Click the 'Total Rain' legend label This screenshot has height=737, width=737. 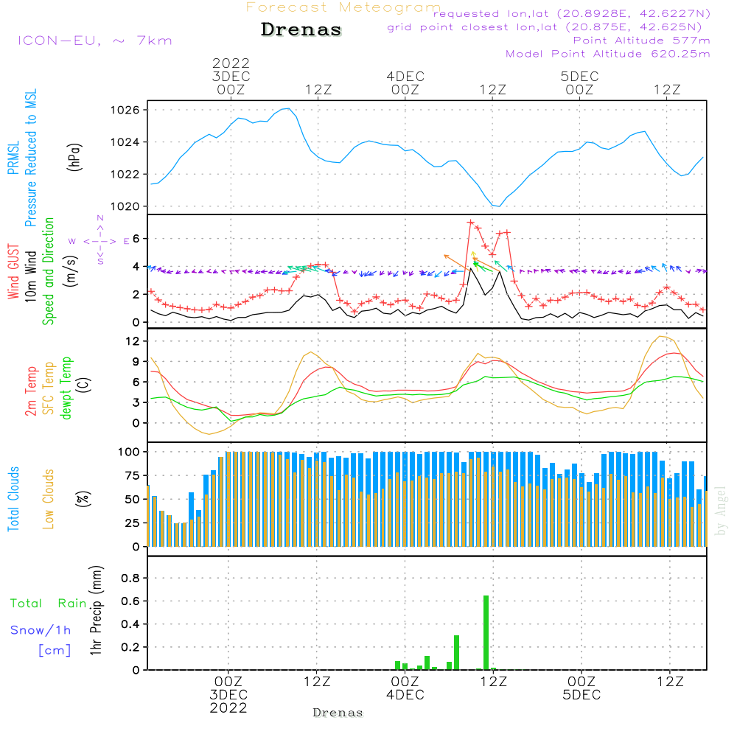pos(49,603)
